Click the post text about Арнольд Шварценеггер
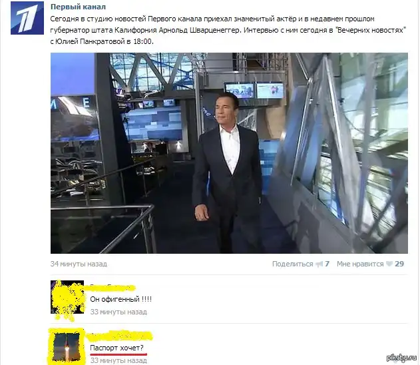 228,30
